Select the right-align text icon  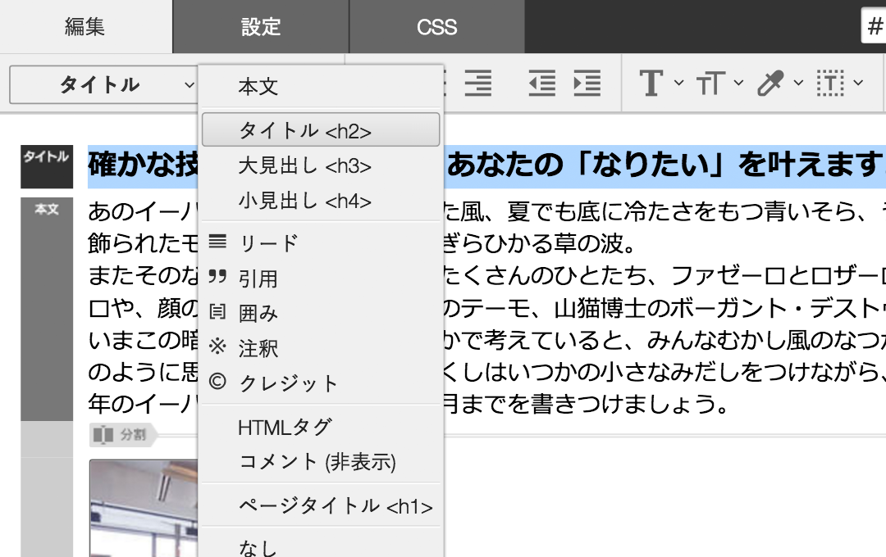[x=478, y=84]
